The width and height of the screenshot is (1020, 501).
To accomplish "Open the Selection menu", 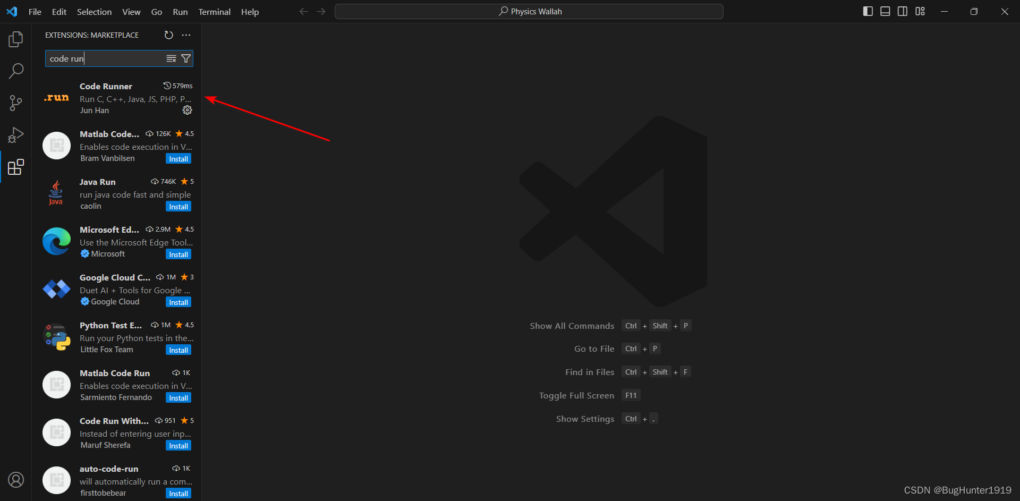I will pyautogui.click(x=94, y=12).
